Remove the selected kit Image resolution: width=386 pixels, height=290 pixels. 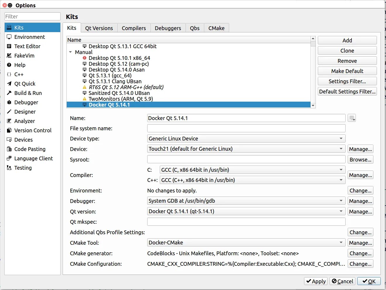click(x=347, y=61)
